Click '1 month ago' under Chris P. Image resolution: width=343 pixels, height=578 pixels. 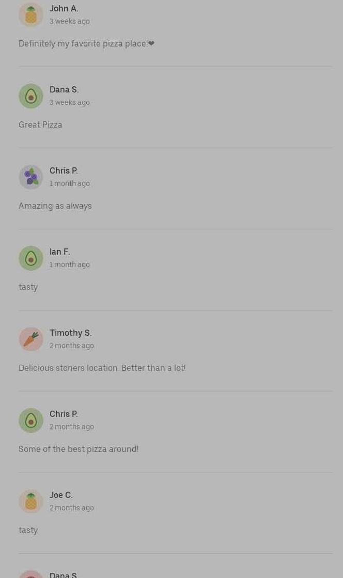point(69,183)
